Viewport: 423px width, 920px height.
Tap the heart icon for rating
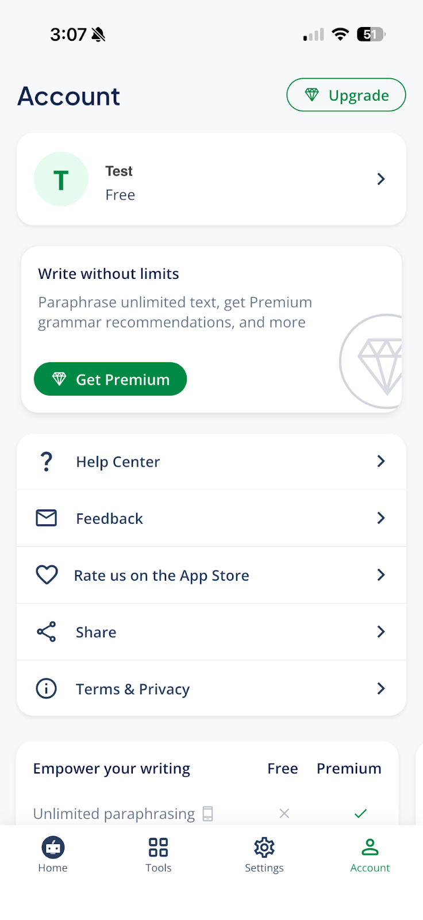coord(47,575)
